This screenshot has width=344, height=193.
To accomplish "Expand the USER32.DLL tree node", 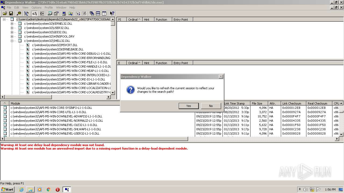I will (x=12, y=28).
